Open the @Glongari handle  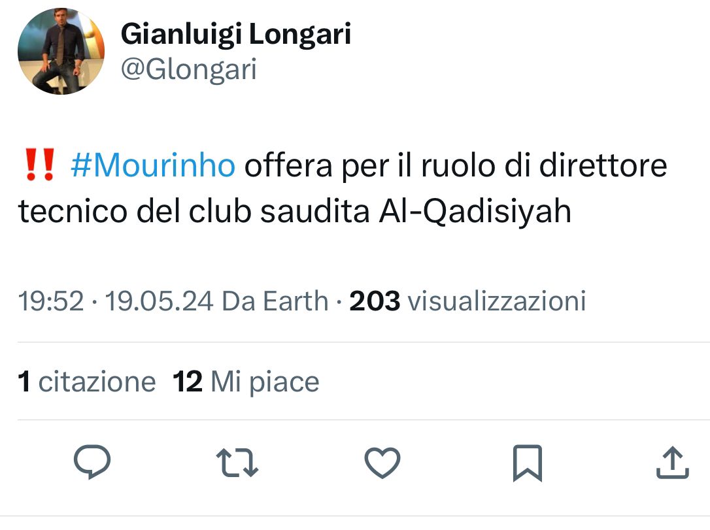point(188,69)
